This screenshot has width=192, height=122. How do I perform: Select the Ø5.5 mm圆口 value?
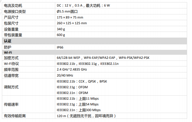click(x=67, y=11)
